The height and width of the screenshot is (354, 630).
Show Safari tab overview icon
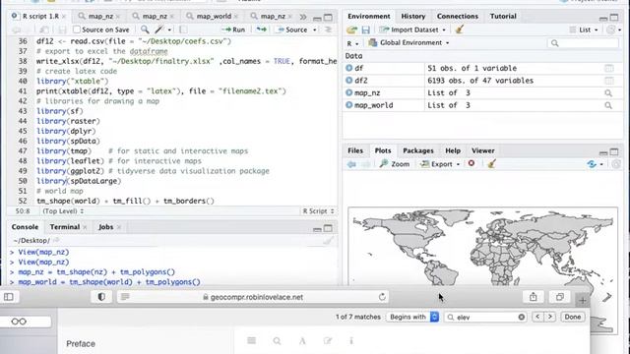tap(560, 297)
